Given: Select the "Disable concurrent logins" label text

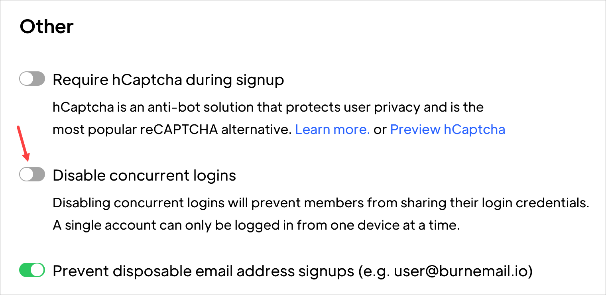Looking at the screenshot, I should click(x=144, y=175).
